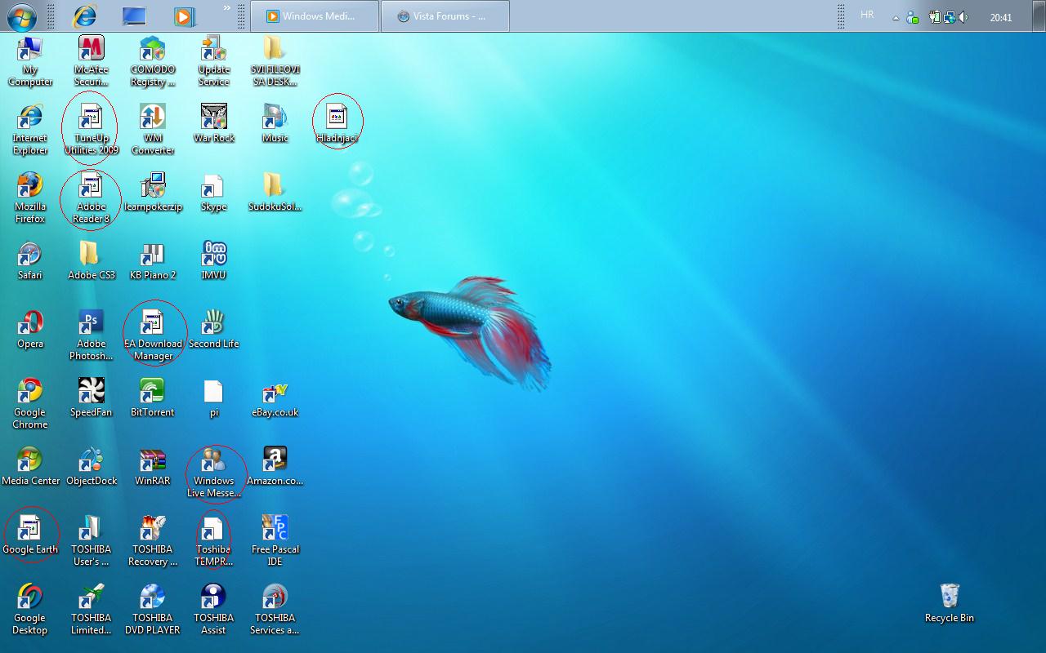Open SVI FILEOVI SA DESK folder
Screen dimensions: 1046x653
[275, 62]
